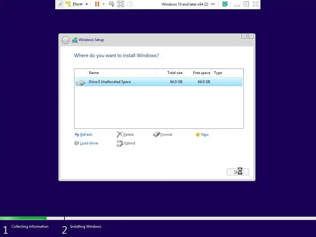Collapse toolbar devices with double chevron
Screen dimensions: 316x237
(213, 4)
